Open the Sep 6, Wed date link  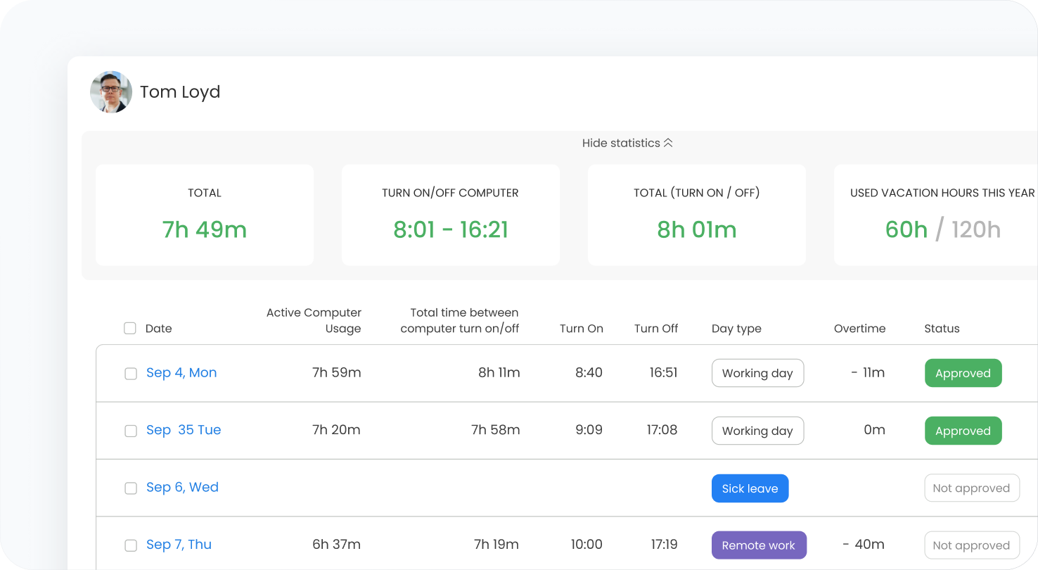pyautogui.click(x=182, y=487)
